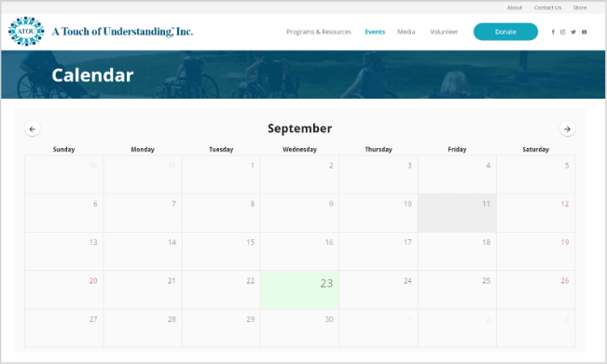Follow the About link
This screenshot has height=364, width=607.
pos(515,7)
